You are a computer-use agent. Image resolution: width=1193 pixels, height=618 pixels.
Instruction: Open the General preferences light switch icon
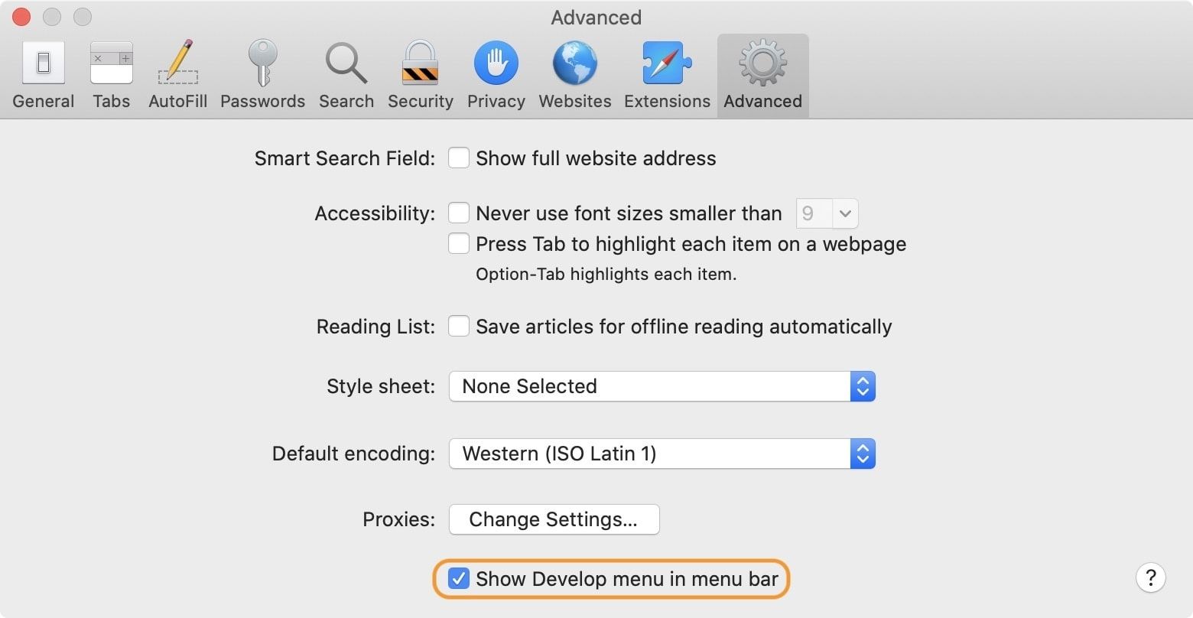pos(43,63)
